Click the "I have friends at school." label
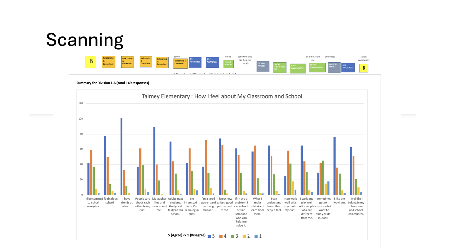Viewport: 451px width, 249px height. point(126,202)
